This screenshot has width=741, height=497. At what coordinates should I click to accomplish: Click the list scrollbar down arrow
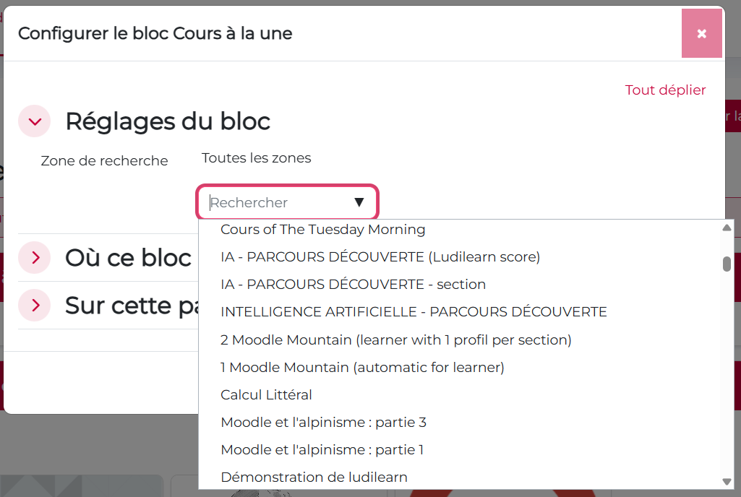point(727,481)
